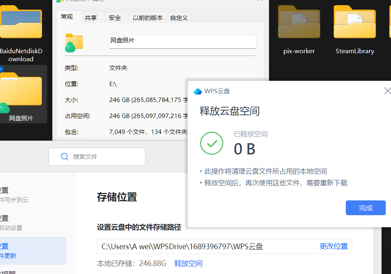Screen dimensions: 391x274
Task: Click the folder icon in the properties dialog
Action: (x=74, y=43)
